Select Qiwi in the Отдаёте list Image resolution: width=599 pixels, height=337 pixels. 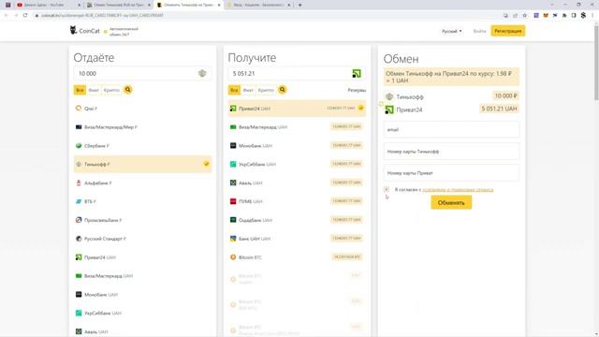click(142, 109)
